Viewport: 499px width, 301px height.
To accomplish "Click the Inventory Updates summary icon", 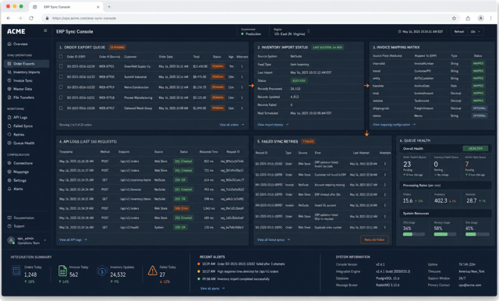I will coord(102,271).
